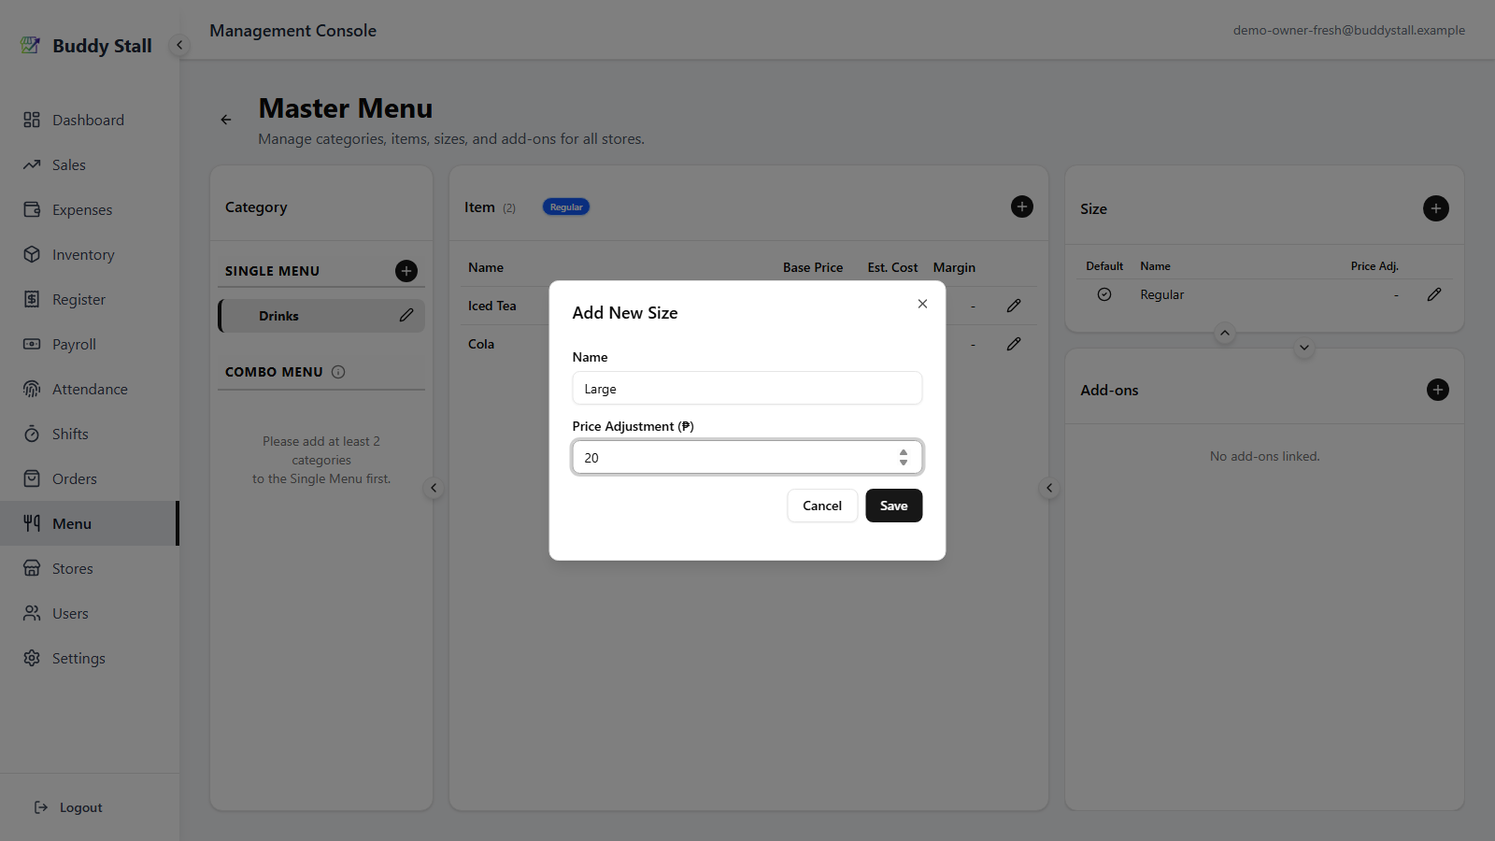Add a new add-on with plus button
Screen dimensions: 1495x841
click(1438, 390)
